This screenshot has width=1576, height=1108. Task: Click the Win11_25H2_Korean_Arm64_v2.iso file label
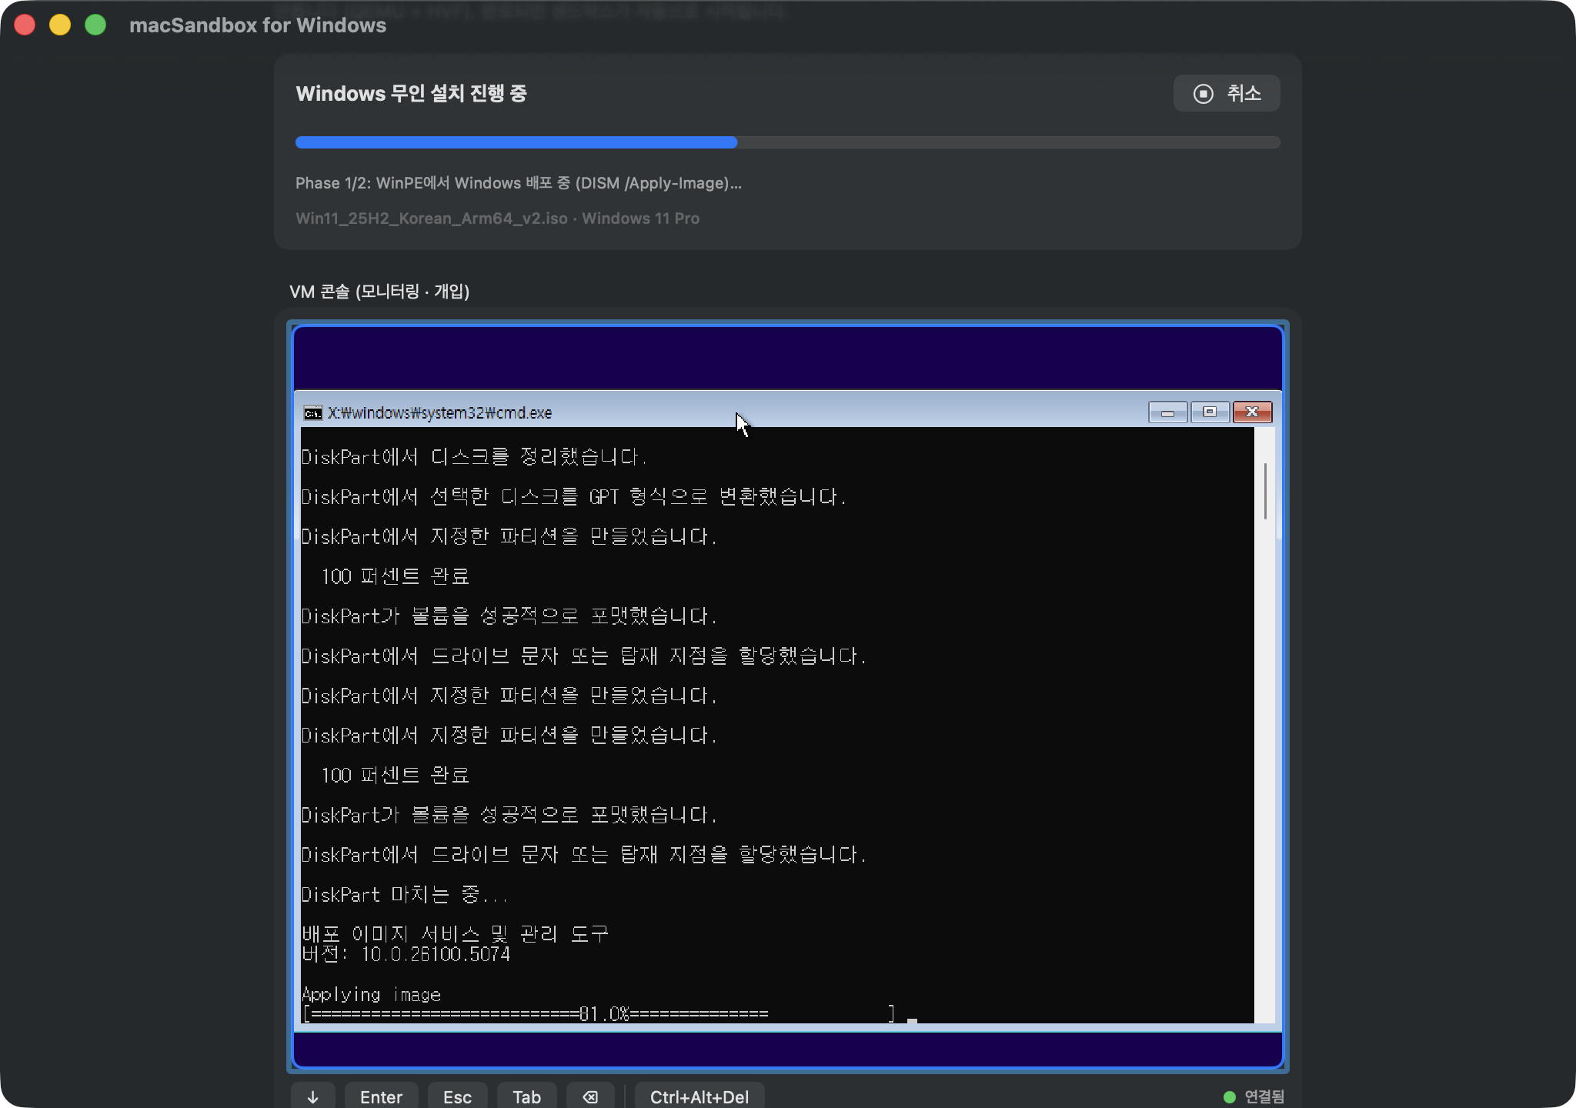432,219
